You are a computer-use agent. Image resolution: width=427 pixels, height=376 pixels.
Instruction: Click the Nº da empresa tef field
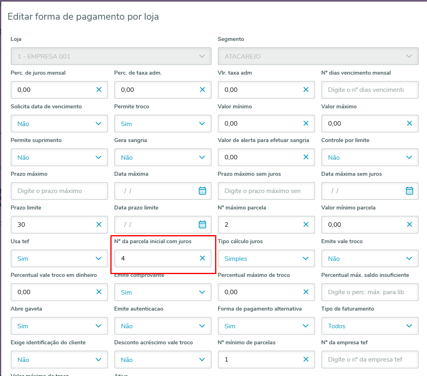pos(370,360)
